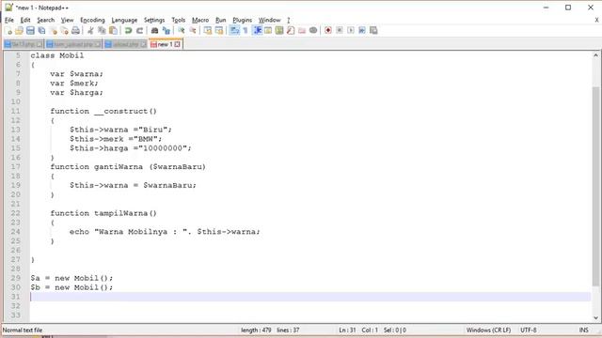602x338 pixels.
Task: Click the 'class Mobil' code line
Action: pos(57,55)
